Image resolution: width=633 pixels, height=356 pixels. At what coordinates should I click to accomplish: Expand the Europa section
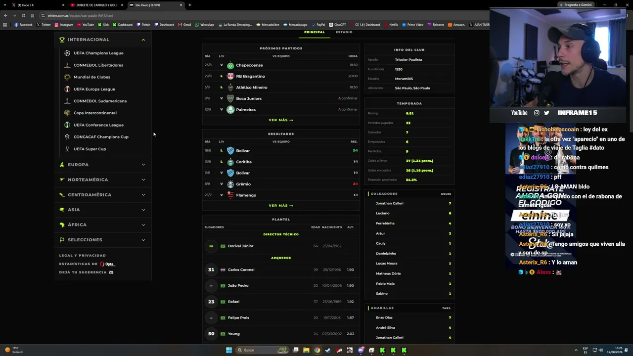pos(102,165)
